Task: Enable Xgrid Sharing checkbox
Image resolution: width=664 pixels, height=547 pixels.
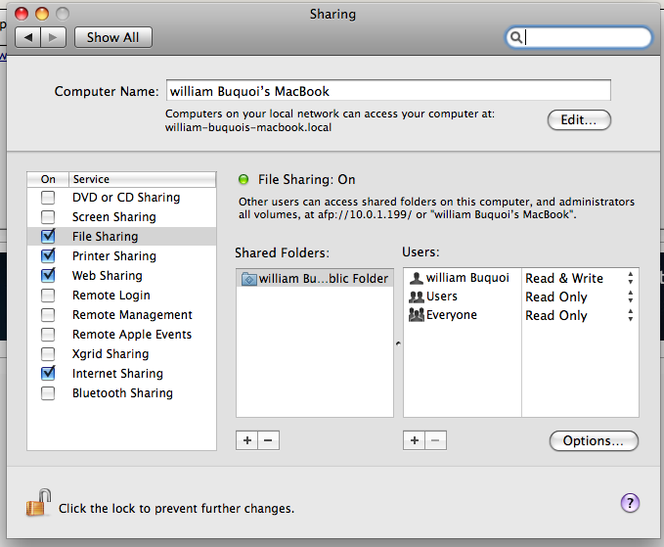Action: [48, 354]
